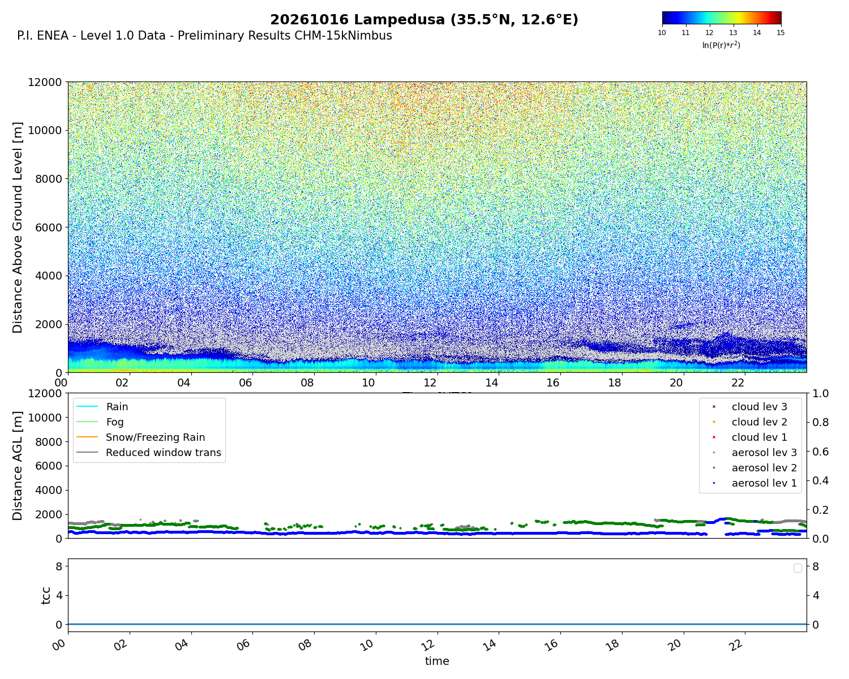Click the 'Distance Above Ground Level [m]' axis label
The image size is (849, 679).
click(18, 227)
